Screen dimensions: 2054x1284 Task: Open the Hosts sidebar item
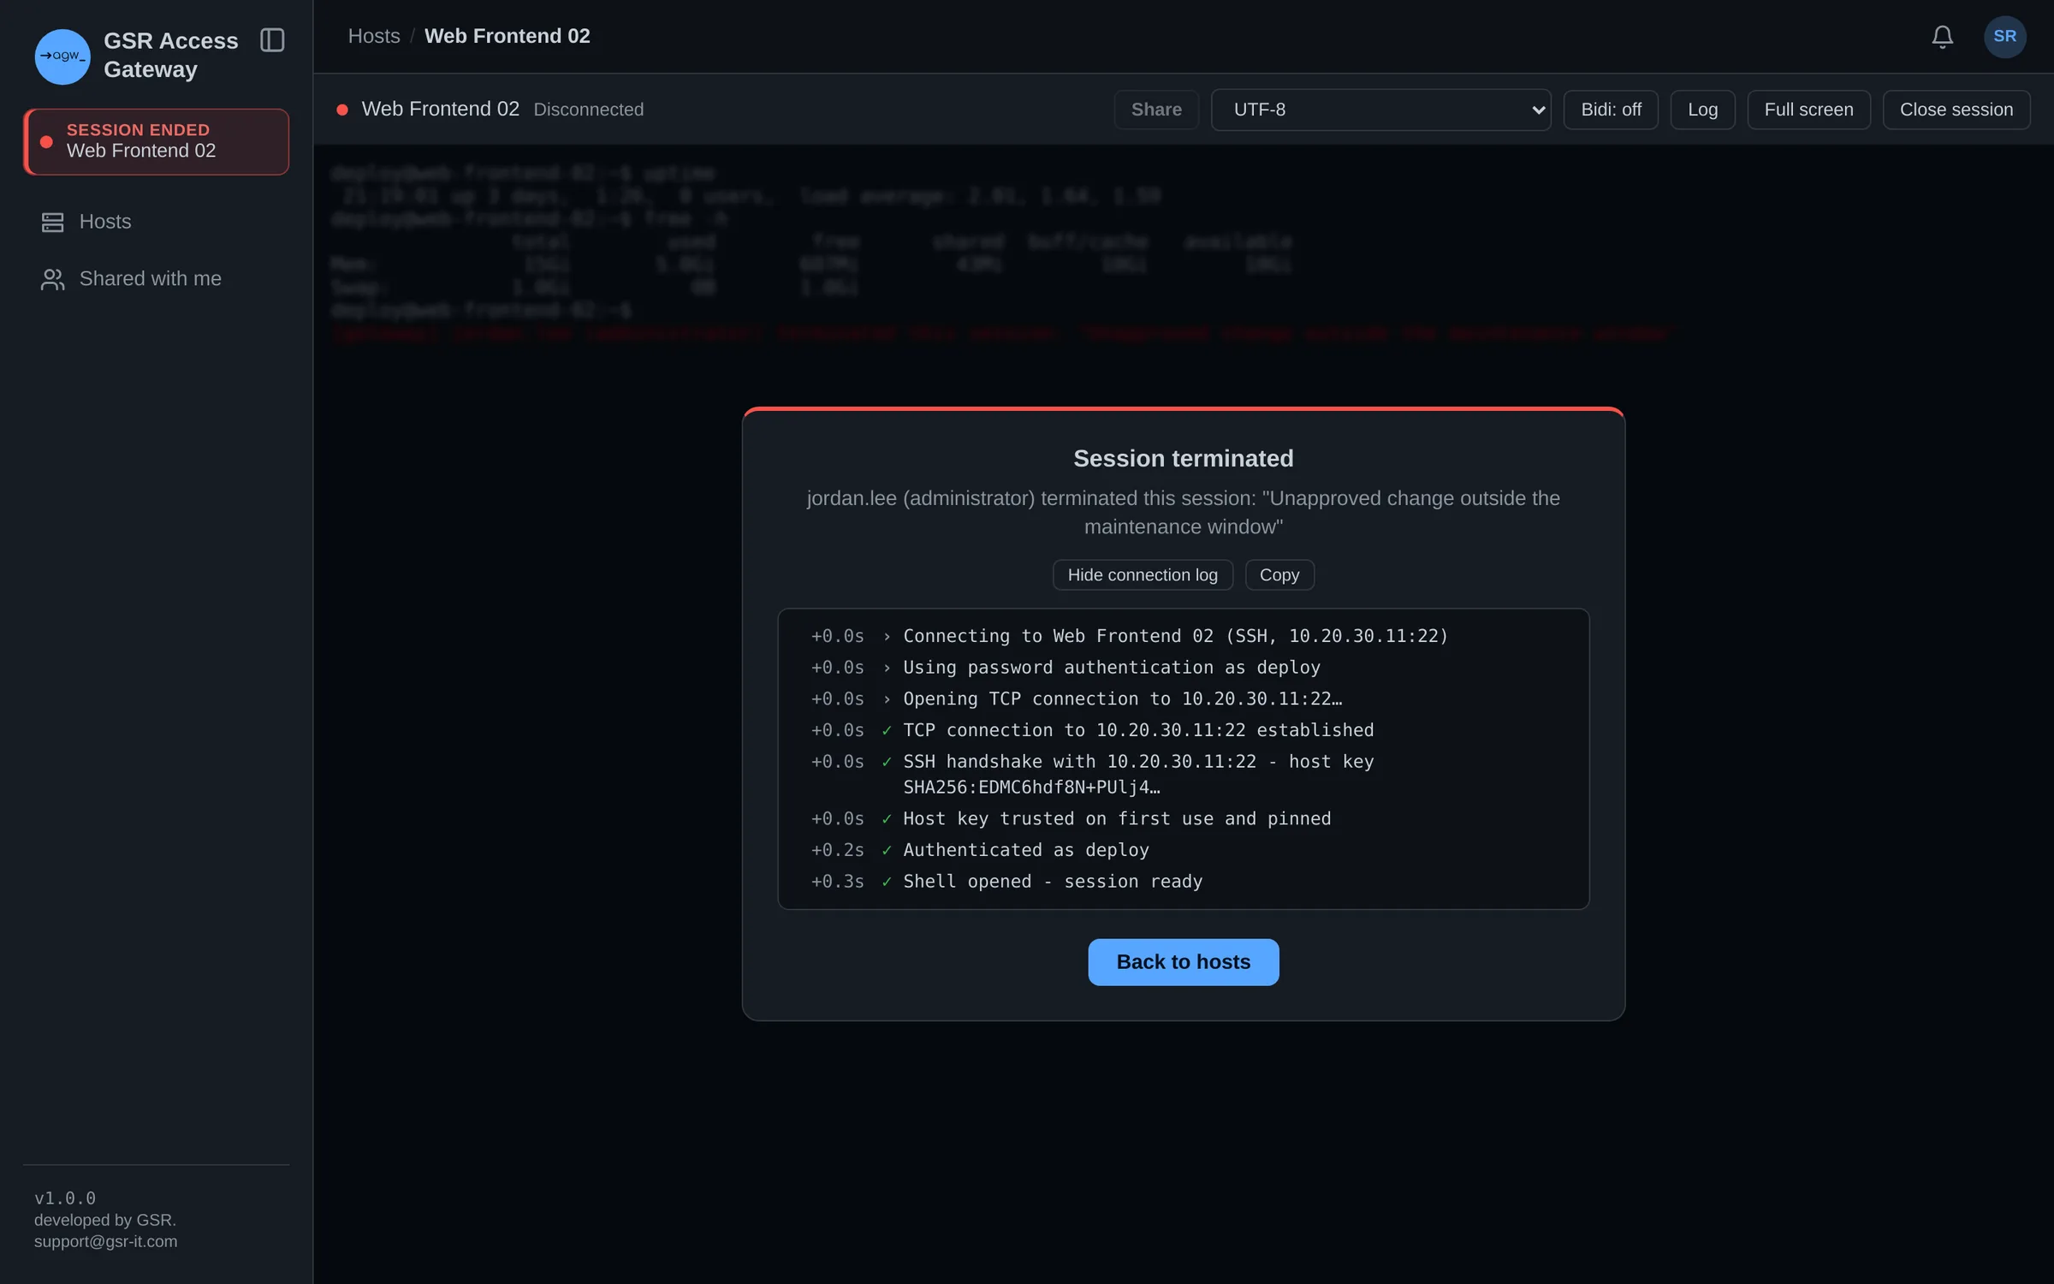156,222
